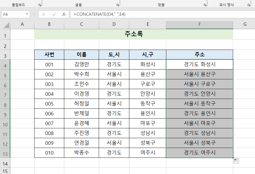Image resolution: width=255 pixels, height=174 pixels.
Task: Click the Enter checkmark formula icon
Action: point(54,14)
